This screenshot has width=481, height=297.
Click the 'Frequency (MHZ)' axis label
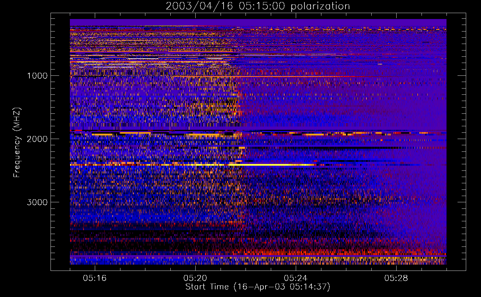tap(17, 143)
